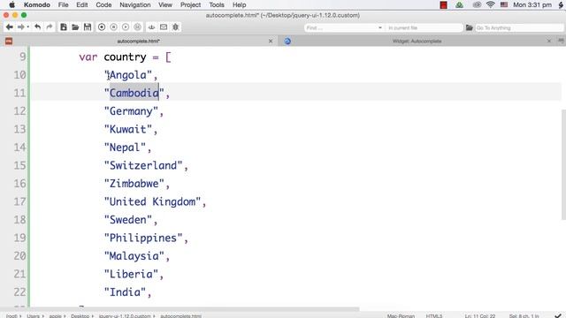The height and width of the screenshot is (318, 566).
Task: Click the "Liberia" string on line 21
Action: coord(131,274)
